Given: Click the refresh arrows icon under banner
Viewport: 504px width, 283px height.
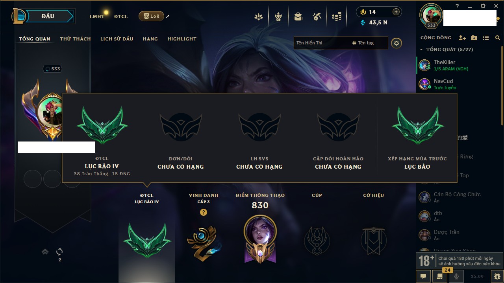Looking at the screenshot, I should [x=59, y=252].
